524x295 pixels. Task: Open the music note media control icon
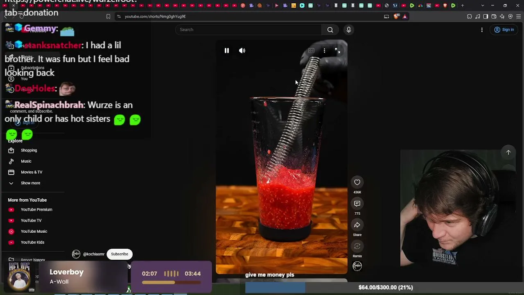click(478, 16)
